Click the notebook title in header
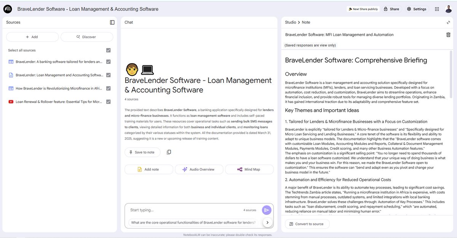The image size is (457, 238). coord(88,9)
